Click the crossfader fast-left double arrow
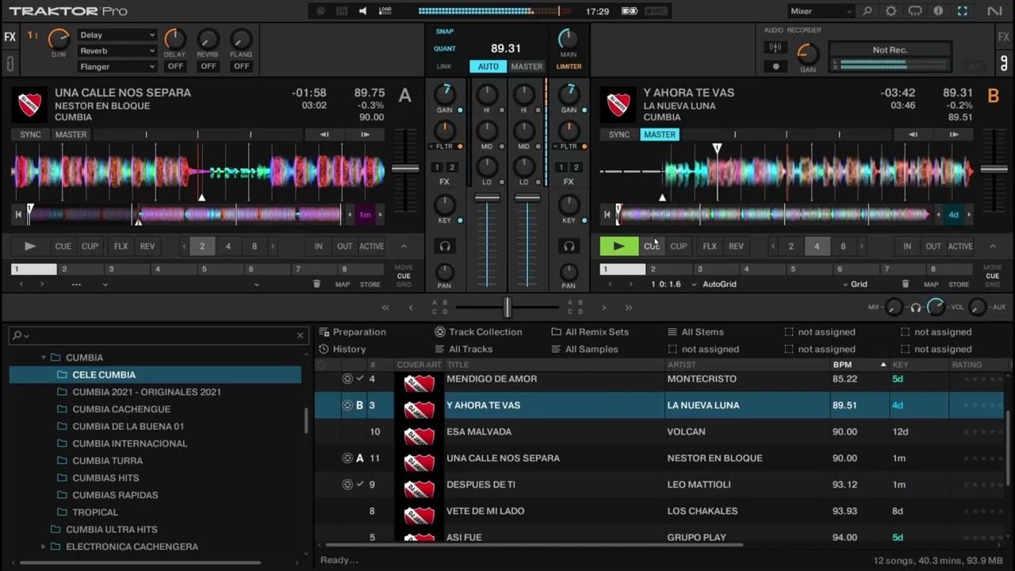Viewport: 1015px width, 571px height. click(385, 308)
